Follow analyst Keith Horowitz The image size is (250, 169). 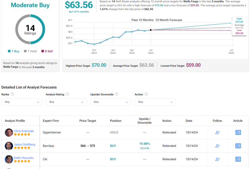[x=218, y=159]
